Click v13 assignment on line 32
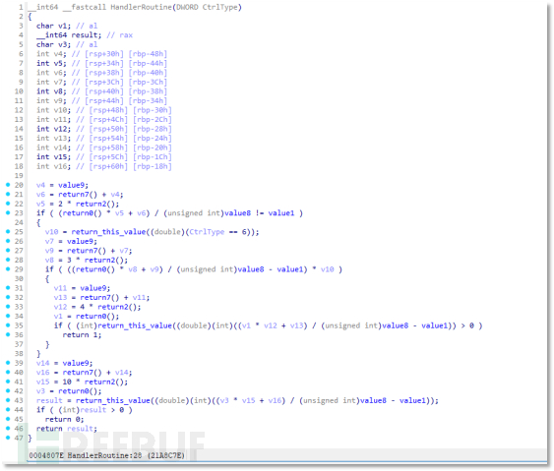Screen dimensions: 554x471 60,297
